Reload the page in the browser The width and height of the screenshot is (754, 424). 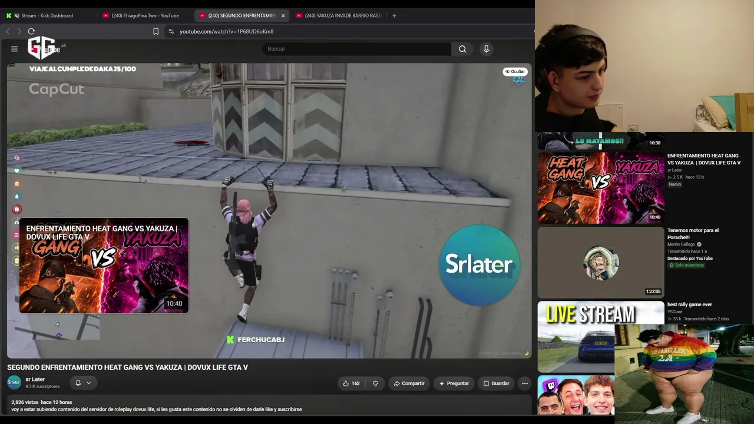tap(31, 31)
